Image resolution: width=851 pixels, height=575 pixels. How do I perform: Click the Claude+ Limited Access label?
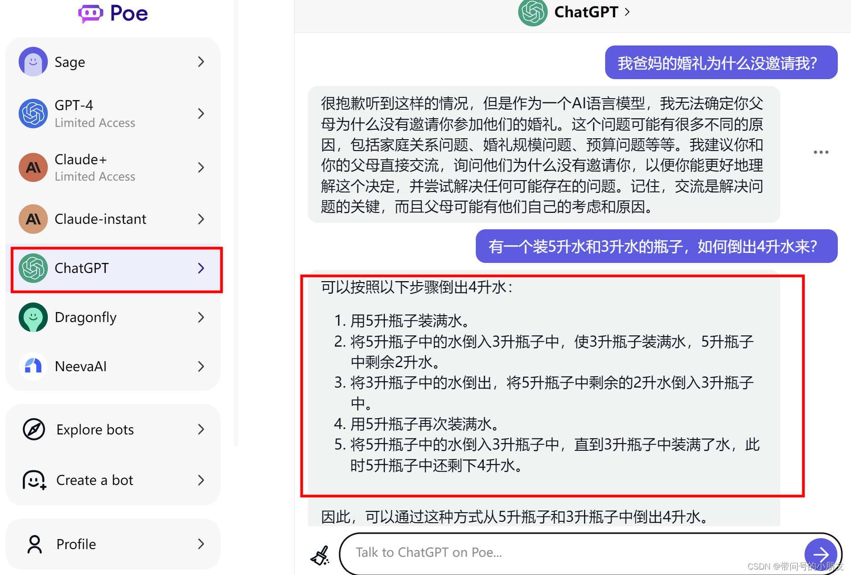(x=95, y=177)
